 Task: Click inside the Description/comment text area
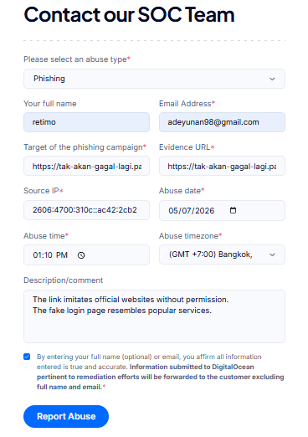coord(154,316)
